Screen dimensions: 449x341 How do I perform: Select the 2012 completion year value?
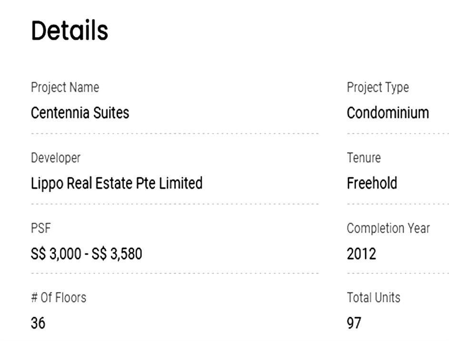pyautogui.click(x=361, y=254)
